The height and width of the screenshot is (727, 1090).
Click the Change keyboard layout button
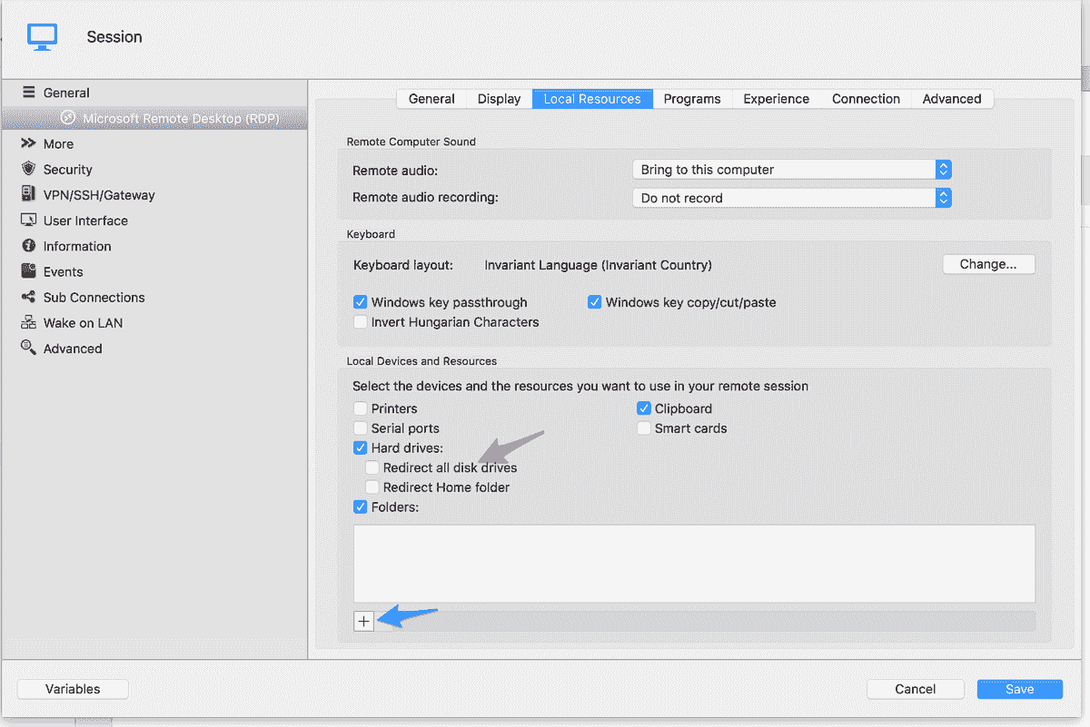pyautogui.click(x=988, y=263)
